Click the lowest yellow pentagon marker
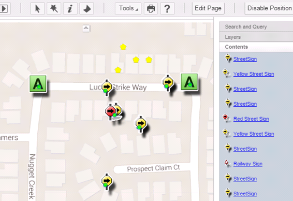 (x=118, y=70)
